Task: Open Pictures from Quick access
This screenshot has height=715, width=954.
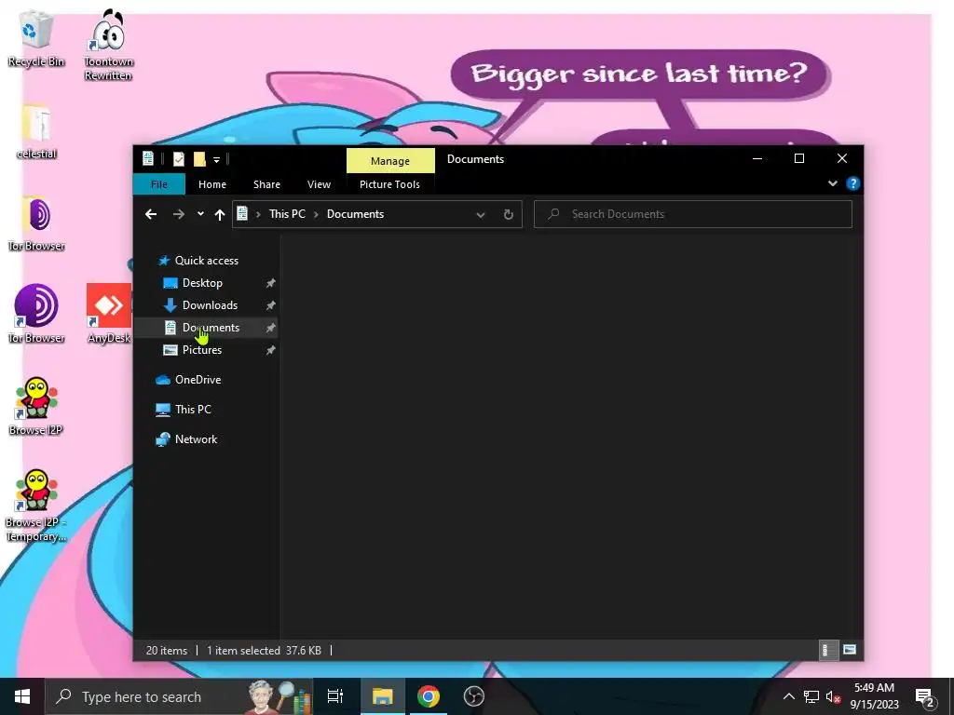Action: coord(202,350)
